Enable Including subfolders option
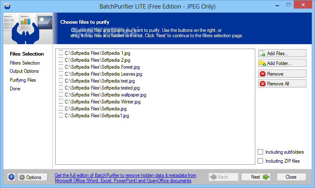 point(260,152)
